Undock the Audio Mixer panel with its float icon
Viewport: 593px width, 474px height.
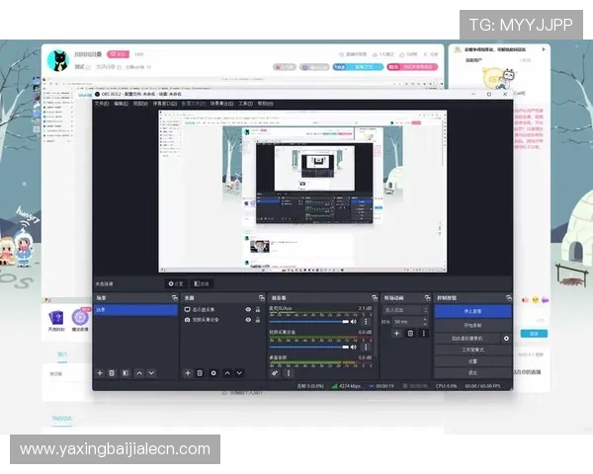pos(375,298)
